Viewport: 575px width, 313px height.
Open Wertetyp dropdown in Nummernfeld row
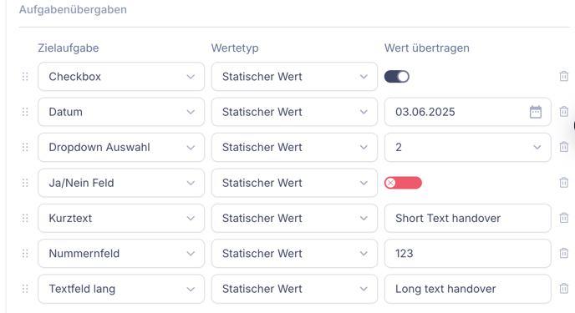click(294, 254)
